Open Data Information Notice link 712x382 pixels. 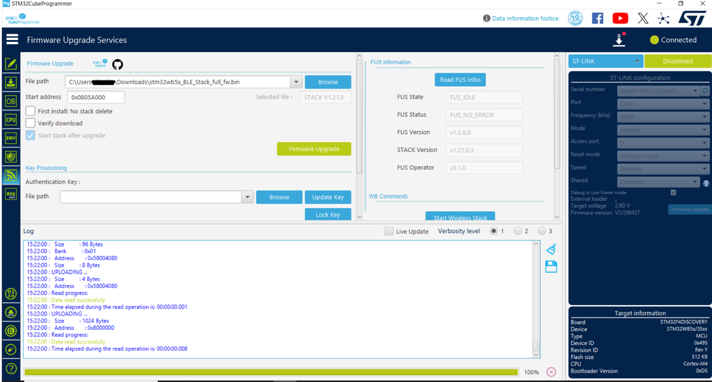click(x=525, y=18)
